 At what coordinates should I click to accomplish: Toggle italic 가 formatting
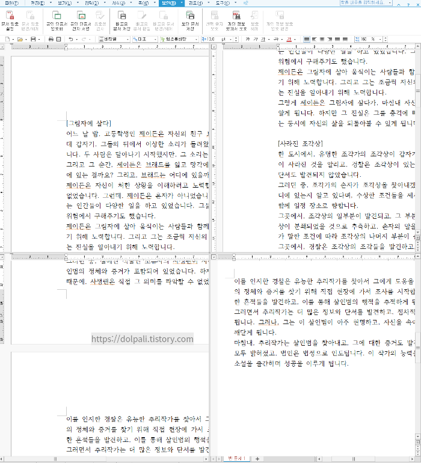click(x=255, y=39)
